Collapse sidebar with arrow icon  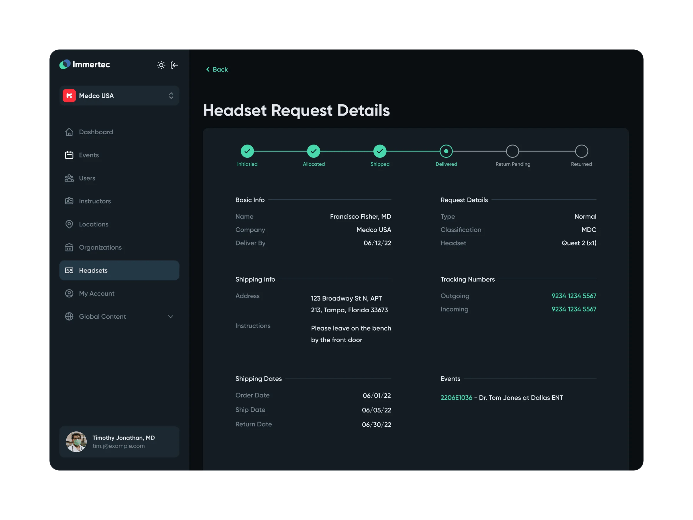(174, 65)
